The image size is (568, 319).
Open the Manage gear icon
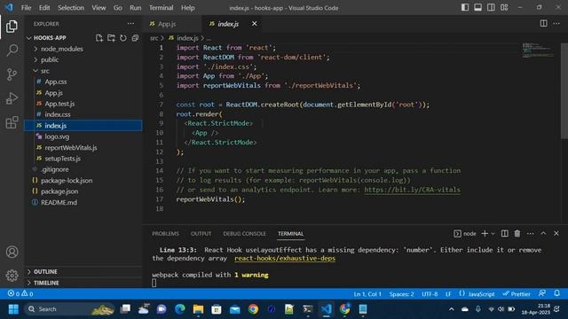[12, 276]
